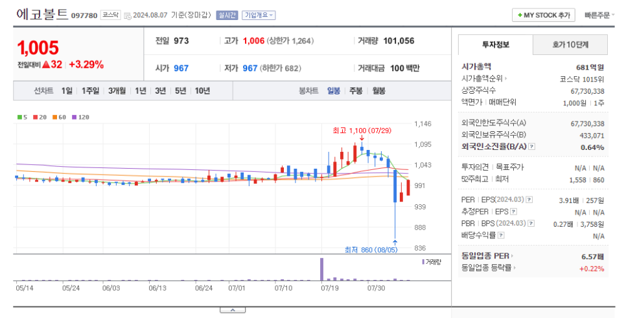Click 외국인보유주식수 value 433,071
This screenshot has width=626, height=318.
click(x=592, y=136)
